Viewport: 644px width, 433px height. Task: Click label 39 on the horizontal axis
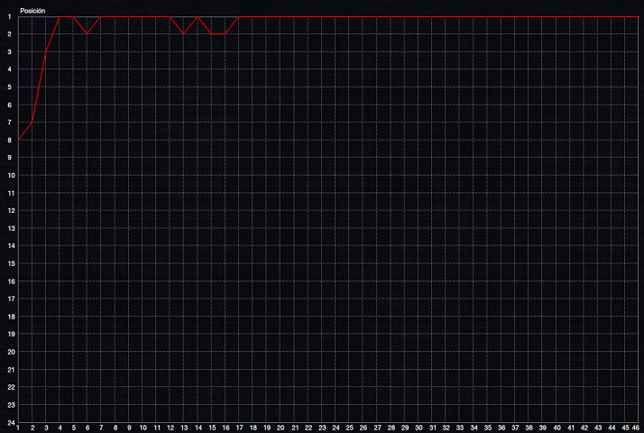(x=543, y=428)
